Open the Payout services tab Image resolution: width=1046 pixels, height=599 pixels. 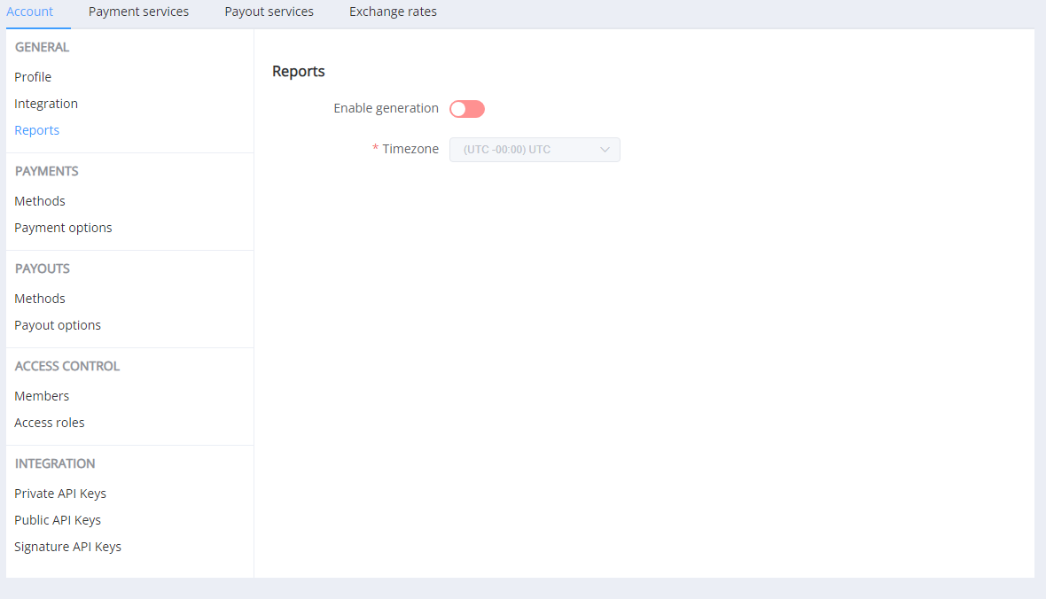click(x=269, y=12)
